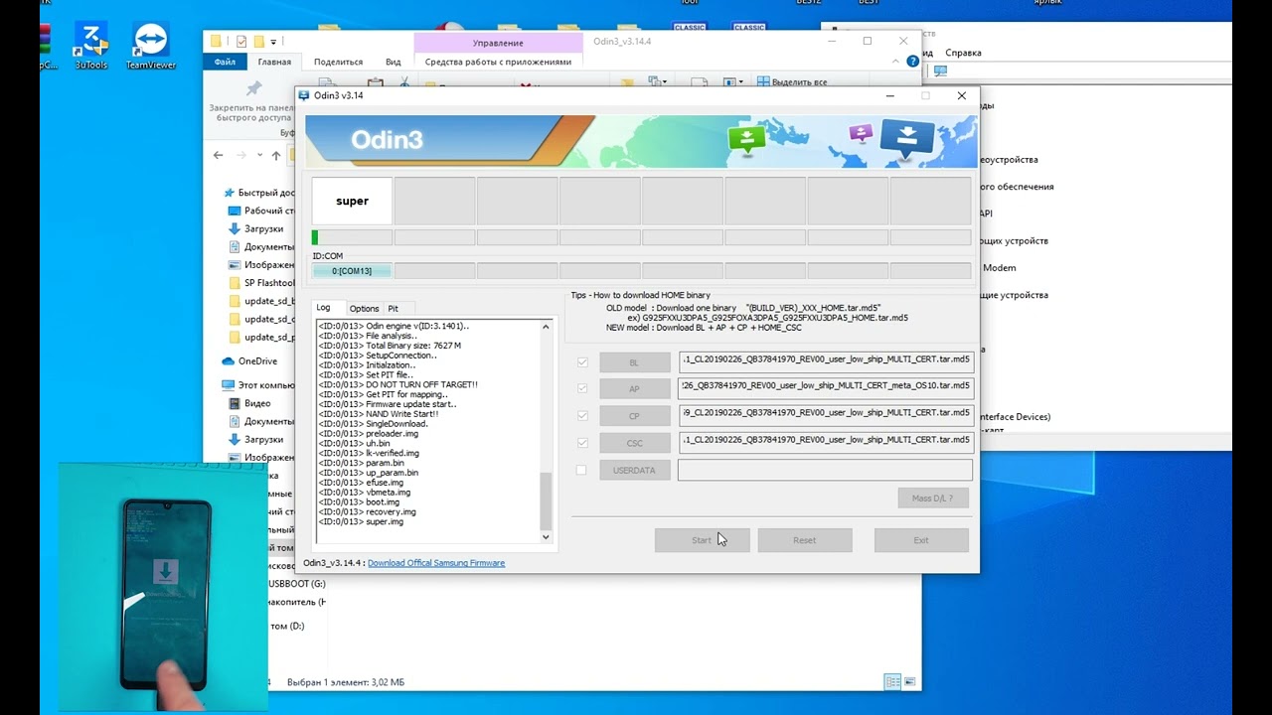Toggle the AP file checkbox
The height and width of the screenshot is (715, 1272).
(x=582, y=388)
